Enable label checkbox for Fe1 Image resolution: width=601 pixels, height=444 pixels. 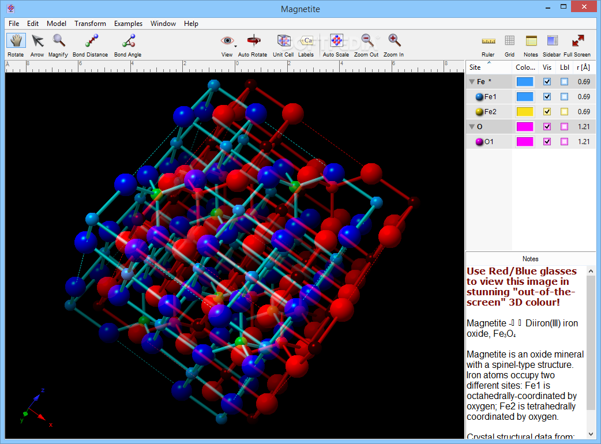[x=564, y=96]
